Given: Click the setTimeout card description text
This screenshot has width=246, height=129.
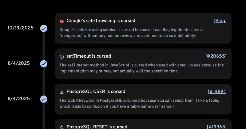Looking at the screenshot, I should click(141, 68).
